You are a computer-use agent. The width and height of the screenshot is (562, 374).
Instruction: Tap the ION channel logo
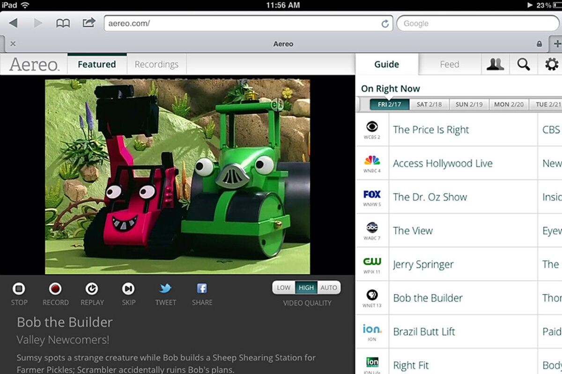(x=372, y=331)
